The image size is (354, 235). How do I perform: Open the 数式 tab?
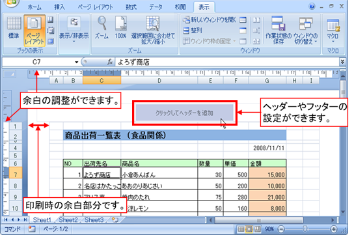coord(131,7)
